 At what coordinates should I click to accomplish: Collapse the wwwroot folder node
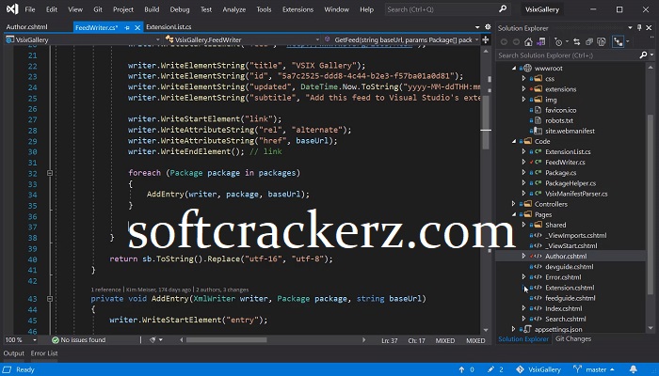pos(514,68)
